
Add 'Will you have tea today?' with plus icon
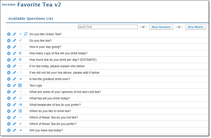tap(9, 130)
